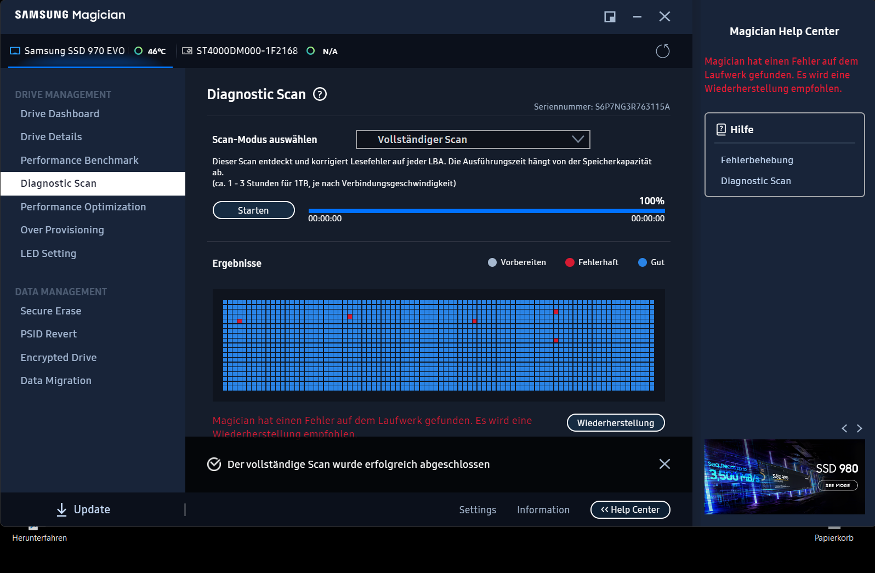Image resolution: width=875 pixels, height=573 pixels.
Task: Click the 46°C temperature readout
Action: tap(157, 51)
